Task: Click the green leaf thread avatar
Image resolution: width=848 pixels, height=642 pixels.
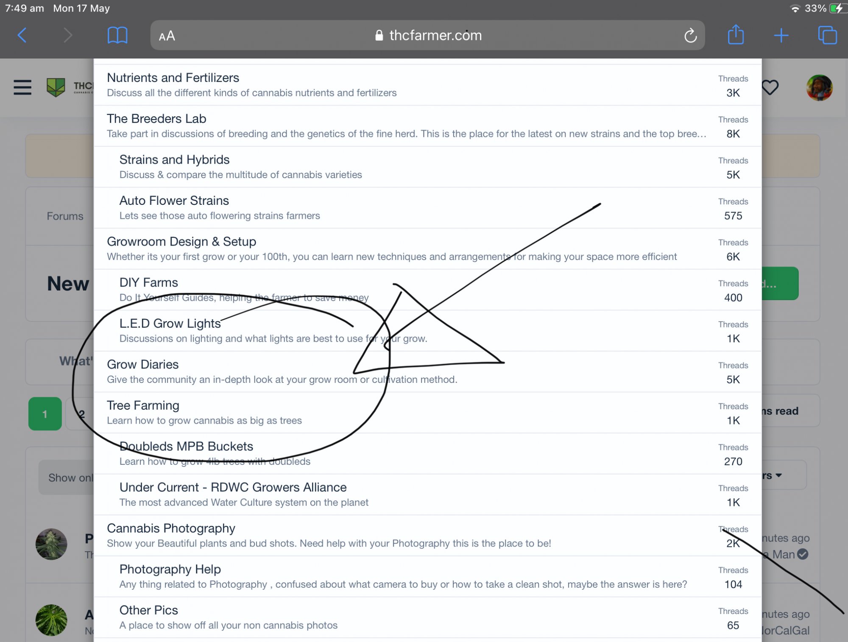Action: click(x=51, y=620)
